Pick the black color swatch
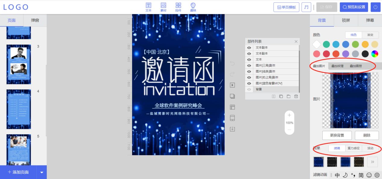Image resolution: width=382 pixels, height=179 pixels. [365, 54]
